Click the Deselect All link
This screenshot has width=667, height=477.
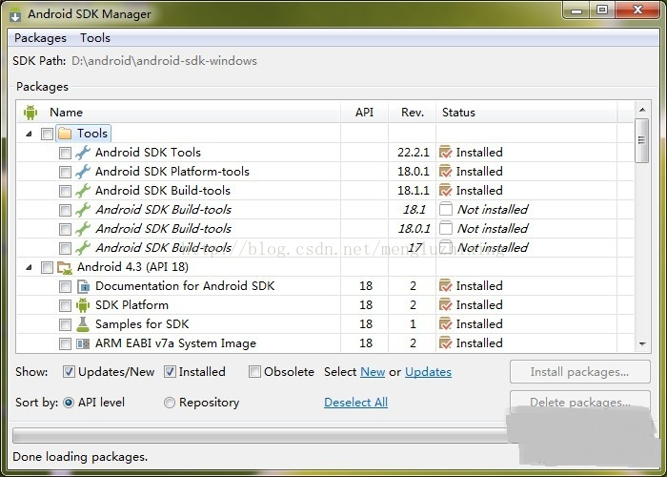tap(355, 403)
